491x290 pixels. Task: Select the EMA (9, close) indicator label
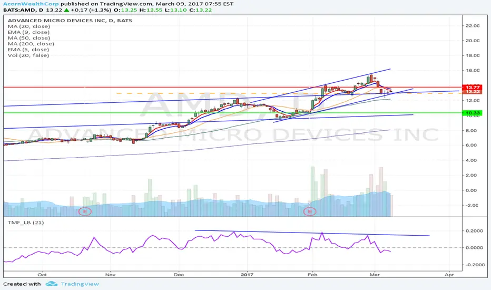[29, 32]
